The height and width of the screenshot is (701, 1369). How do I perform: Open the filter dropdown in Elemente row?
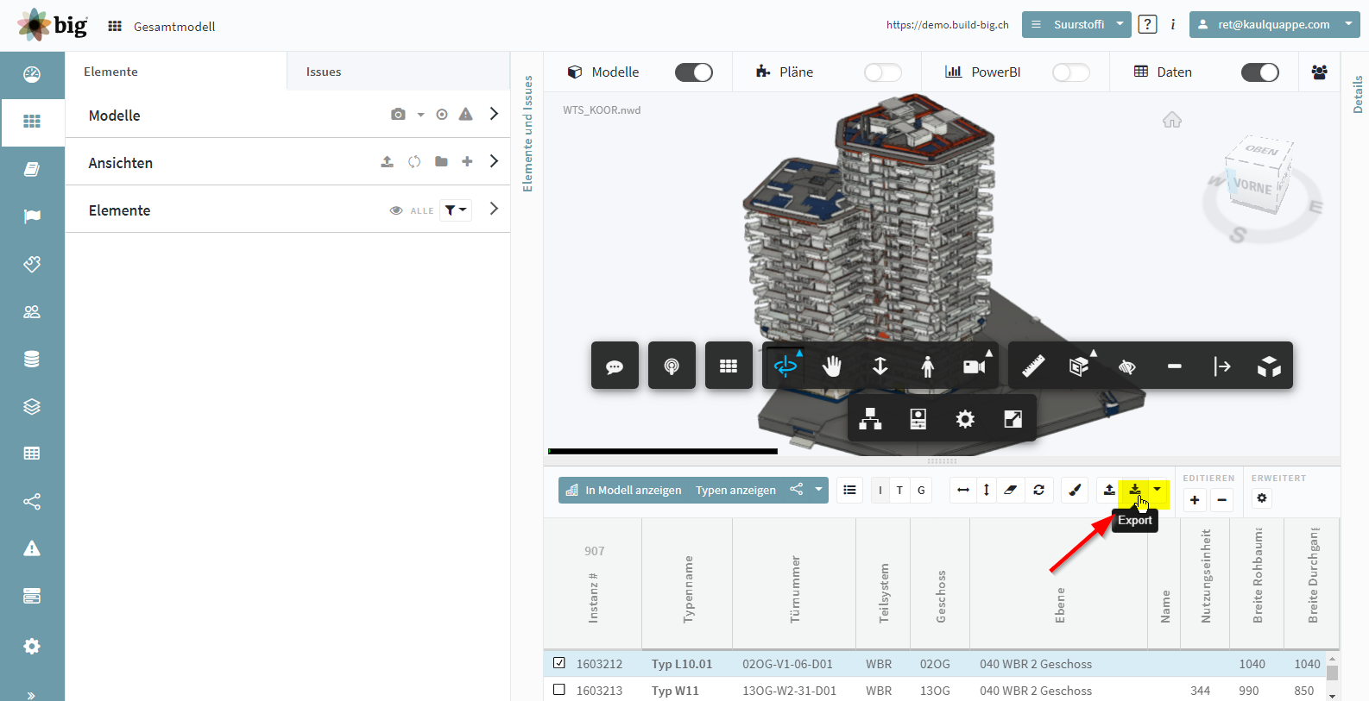tap(456, 210)
